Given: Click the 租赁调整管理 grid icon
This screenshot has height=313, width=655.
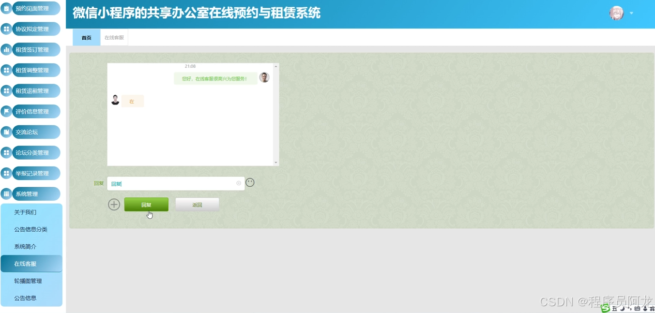Looking at the screenshot, I should tap(6, 70).
